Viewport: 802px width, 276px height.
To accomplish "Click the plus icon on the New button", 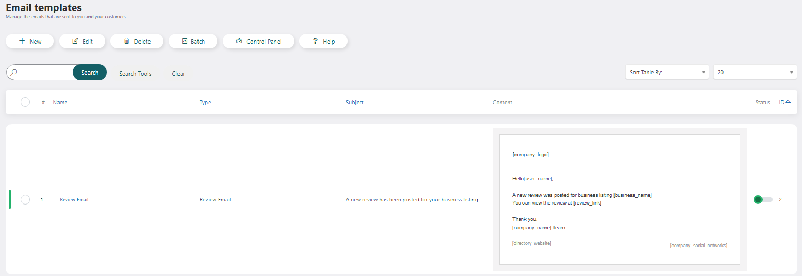I will click(22, 41).
